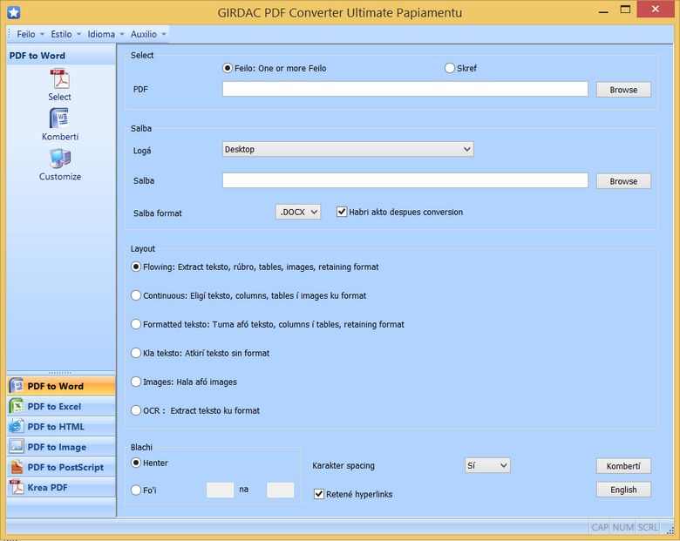Image resolution: width=680 pixels, height=541 pixels.
Task: Choose the Flowing layout option
Action: pos(136,267)
